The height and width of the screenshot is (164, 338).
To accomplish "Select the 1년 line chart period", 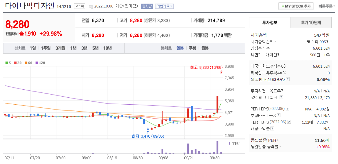I will 73,48.
